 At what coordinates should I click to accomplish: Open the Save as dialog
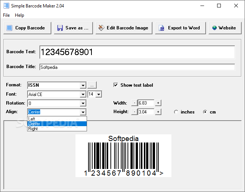coord(74,28)
